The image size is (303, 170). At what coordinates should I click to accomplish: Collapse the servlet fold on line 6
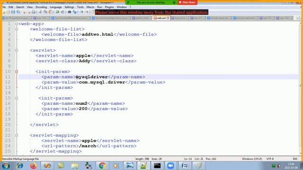pyautogui.click(x=17, y=51)
